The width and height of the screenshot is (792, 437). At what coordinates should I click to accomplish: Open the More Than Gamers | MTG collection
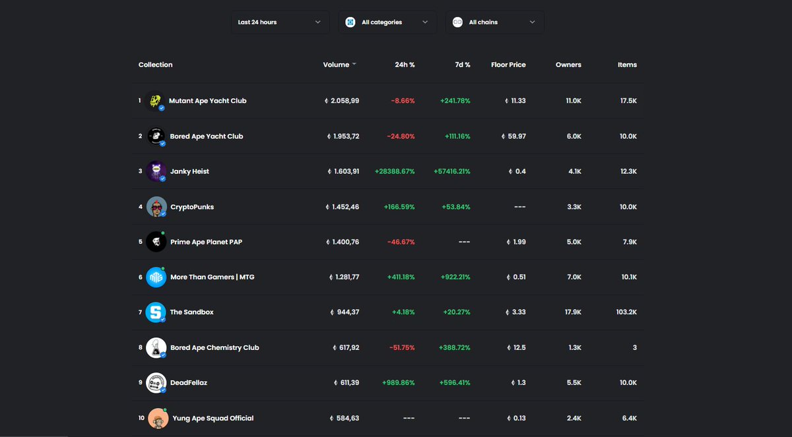(x=213, y=277)
